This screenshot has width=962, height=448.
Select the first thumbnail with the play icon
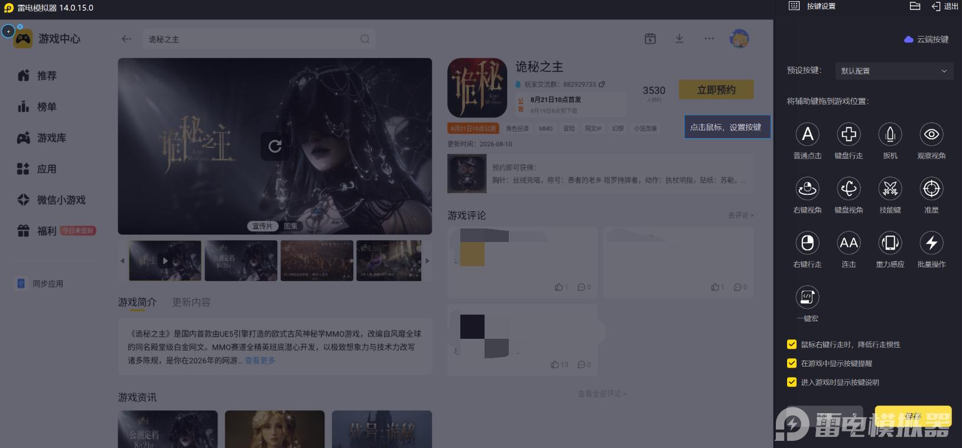[x=165, y=260]
